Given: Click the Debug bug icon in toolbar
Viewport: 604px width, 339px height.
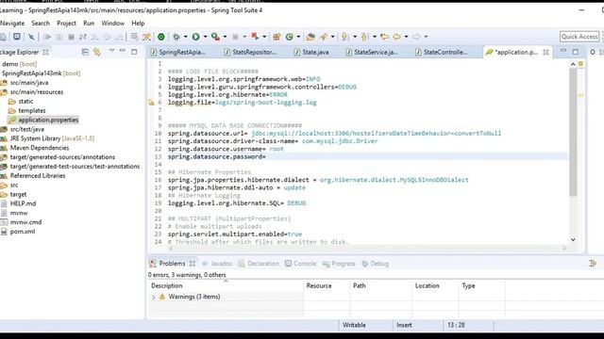Looking at the screenshot, I should point(176,37).
